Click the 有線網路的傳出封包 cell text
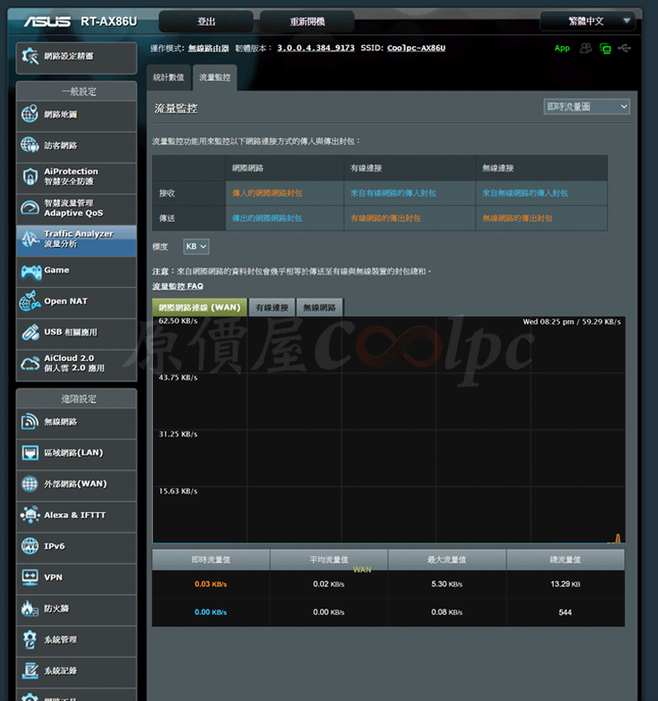 (385, 218)
